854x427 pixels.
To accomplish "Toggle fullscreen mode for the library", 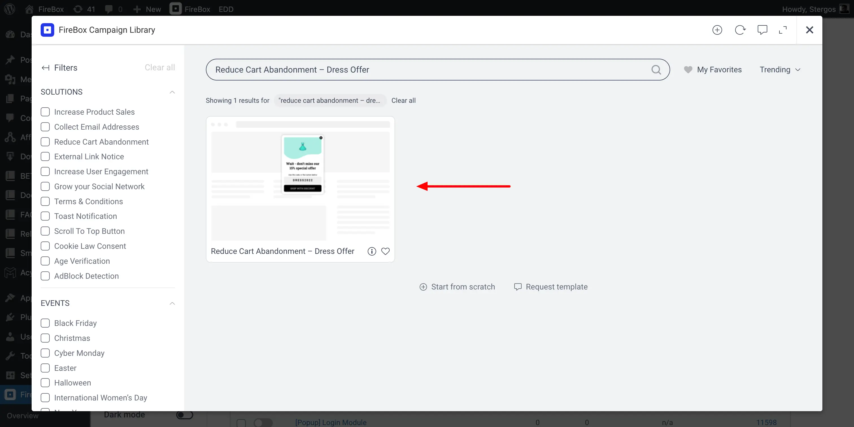I will pyautogui.click(x=783, y=30).
